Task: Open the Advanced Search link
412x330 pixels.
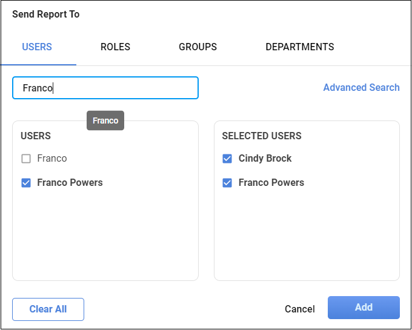Action: [361, 87]
